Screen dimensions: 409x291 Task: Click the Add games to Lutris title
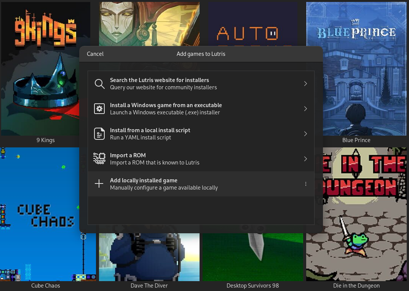click(x=201, y=54)
